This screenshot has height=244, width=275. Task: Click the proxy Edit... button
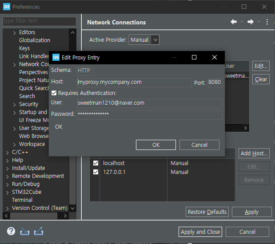coord(261,66)
